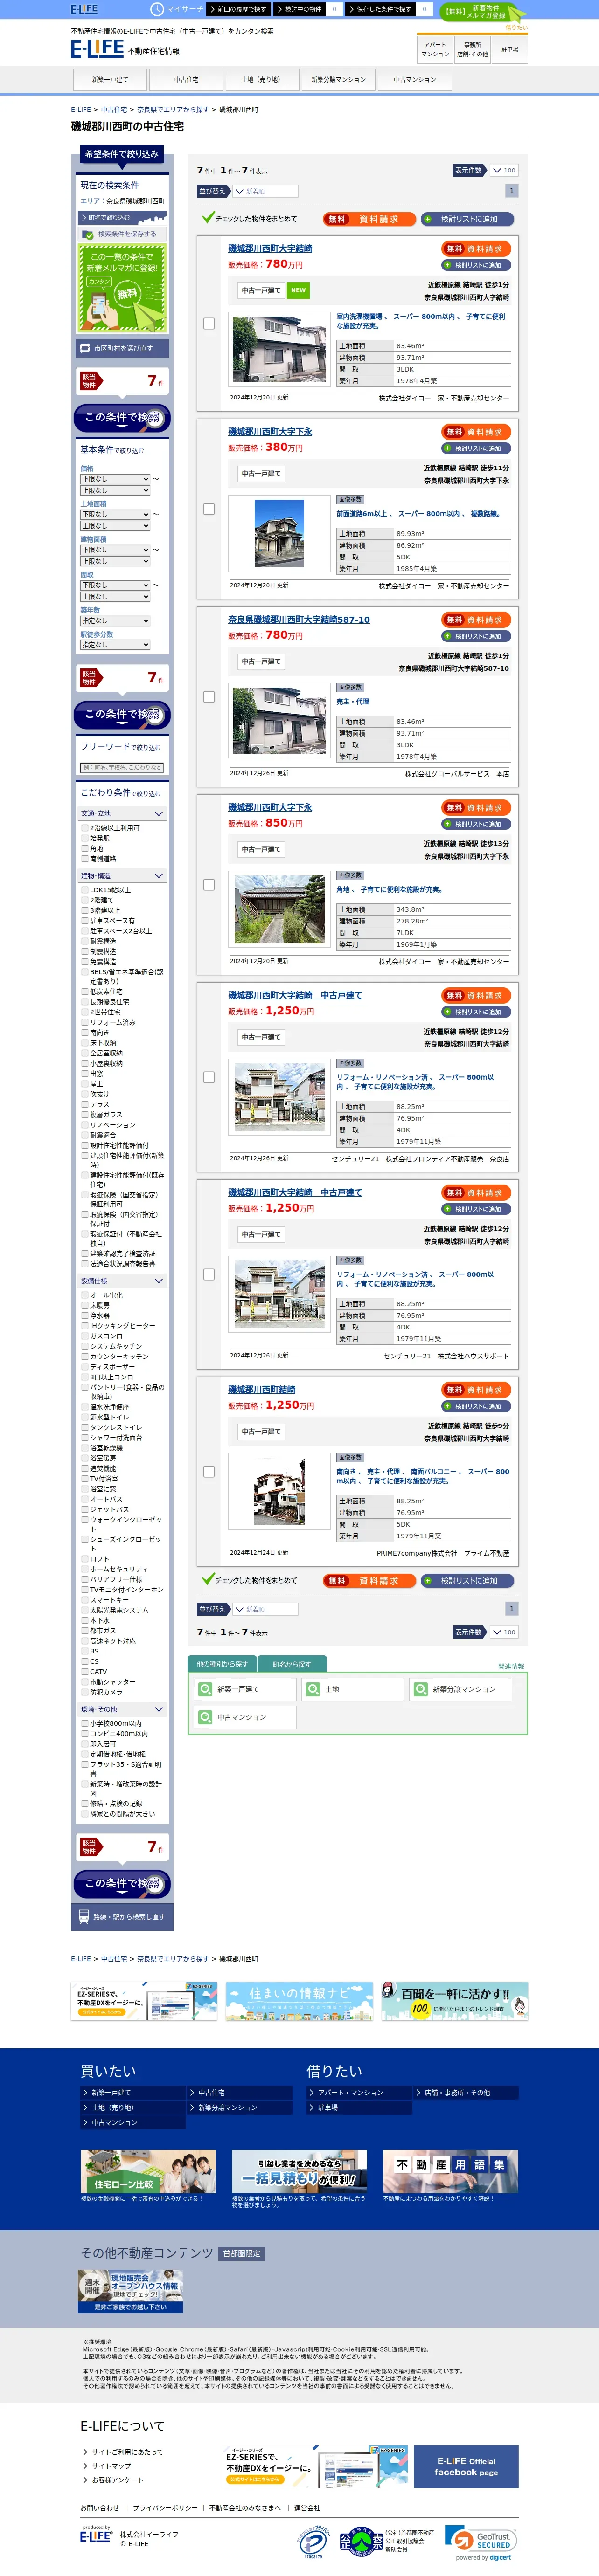Click the 780万円 磯城郡川西町大字結崎 house photo
The width and height of the screenshot is (599, 2576).
(x=279, y=349)
